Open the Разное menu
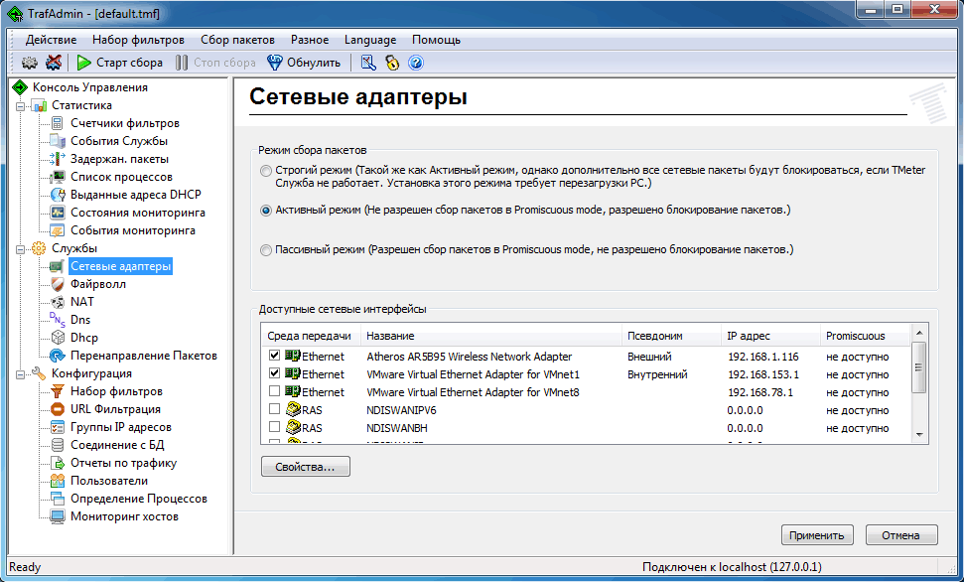Image resolution: width=964 pixels, height=582 pixels. click(310, 40)
